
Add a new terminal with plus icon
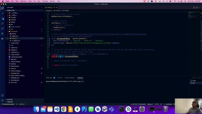(193, 78)
